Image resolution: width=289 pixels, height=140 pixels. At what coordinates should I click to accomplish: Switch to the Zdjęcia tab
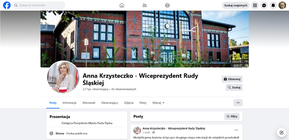coord(129,103)
